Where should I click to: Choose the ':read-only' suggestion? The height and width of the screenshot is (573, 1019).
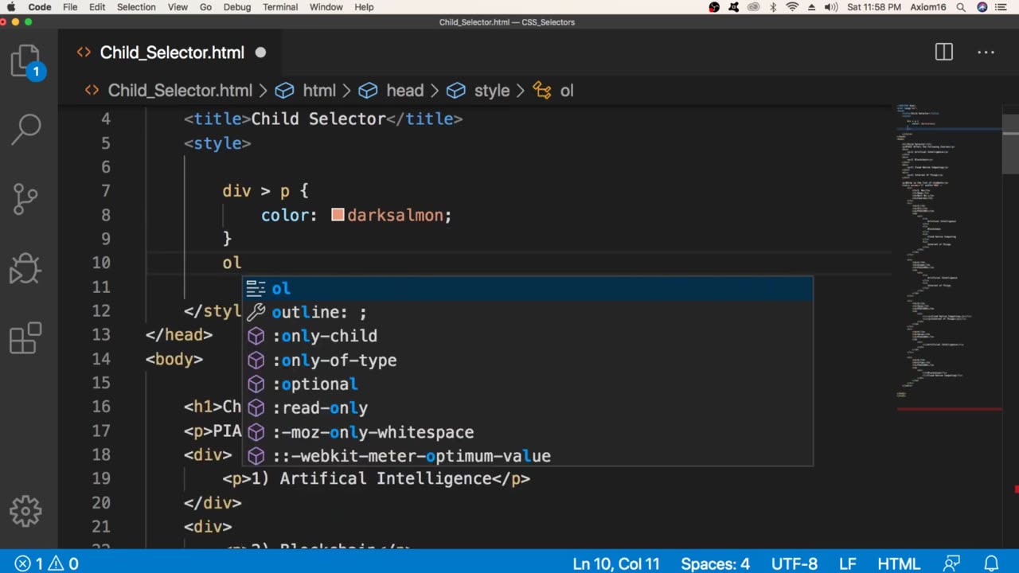click(528, 407)
